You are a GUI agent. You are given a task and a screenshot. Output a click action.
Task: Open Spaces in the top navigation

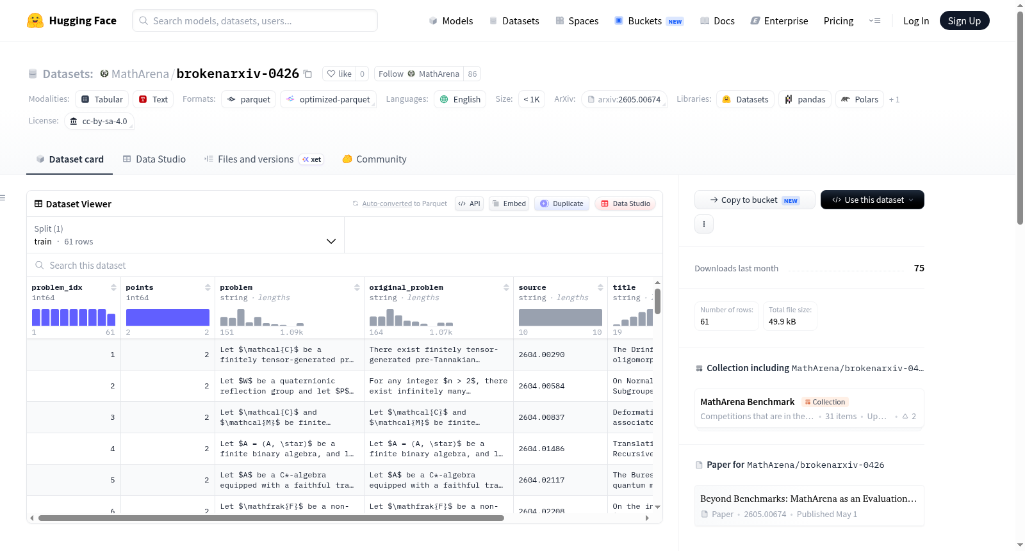click(577, 20)
